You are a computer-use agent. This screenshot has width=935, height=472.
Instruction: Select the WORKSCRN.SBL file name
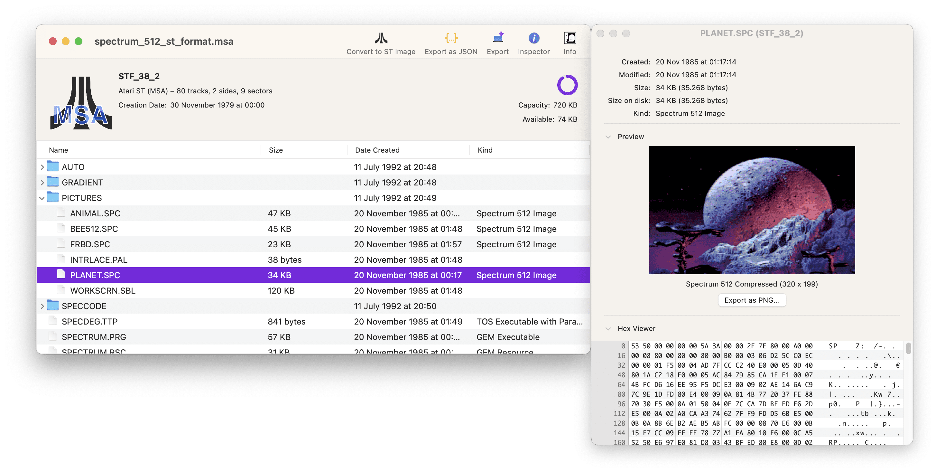click(103, 290)
